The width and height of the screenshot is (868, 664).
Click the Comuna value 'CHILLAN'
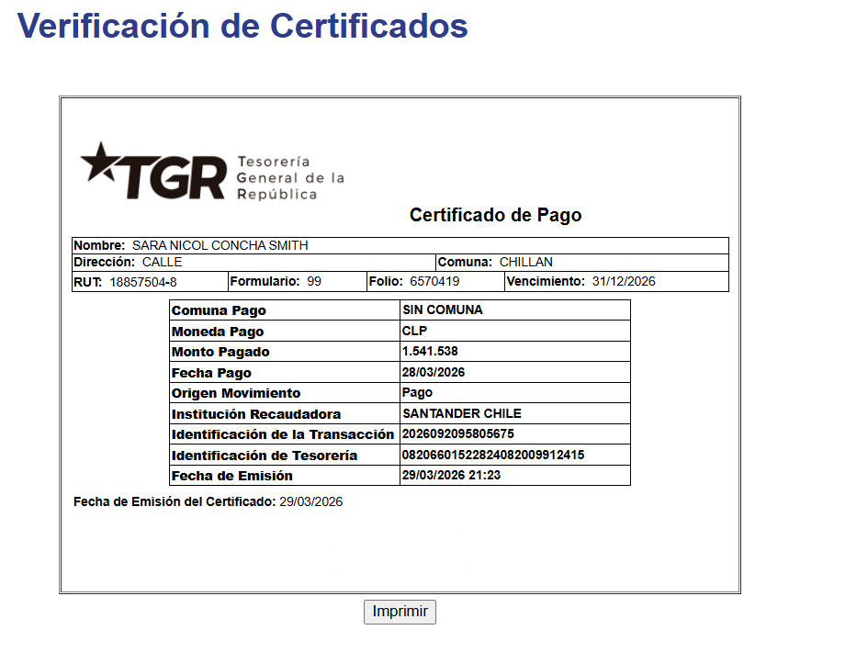(x=526, y=262)
